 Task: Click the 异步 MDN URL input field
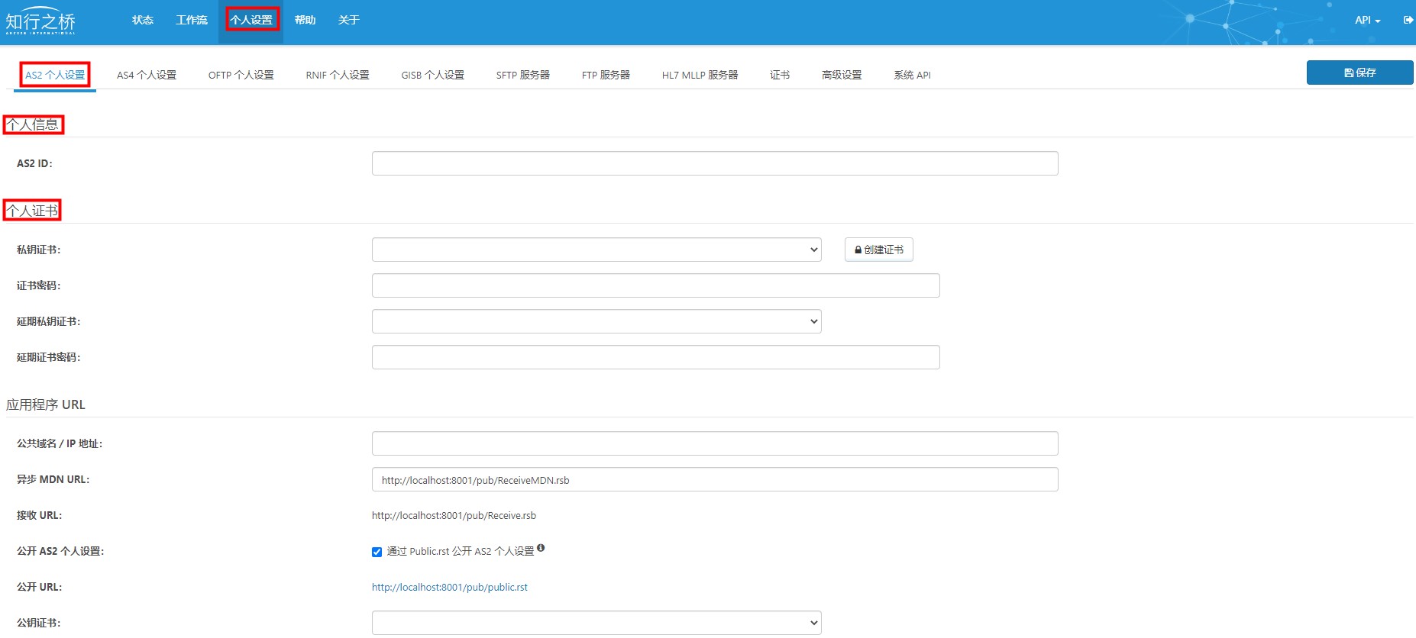pyautogui.click(x=715, y=479)
